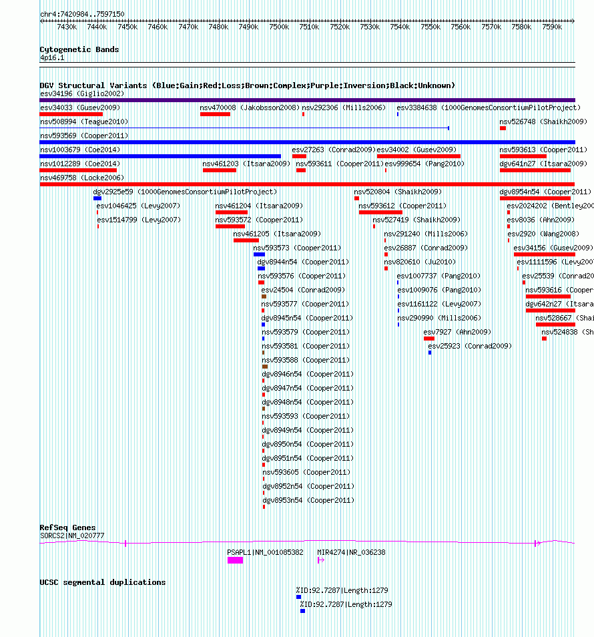594x637 pixels.
Task: Click the esv26887 (Conrad2009) label
Action: click(426, 248)
